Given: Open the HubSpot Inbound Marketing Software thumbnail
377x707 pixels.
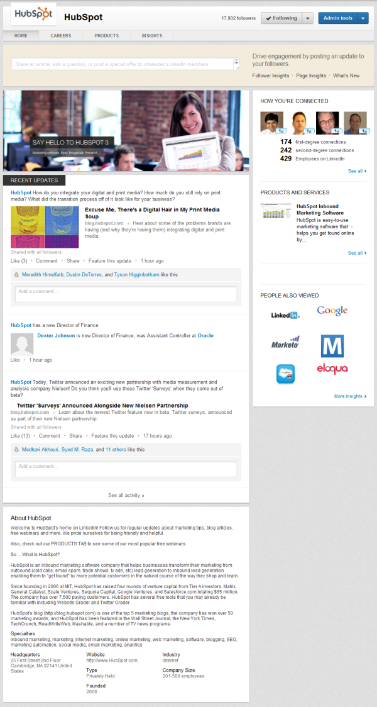Looking at the screenshot, I should click(276, 211).
